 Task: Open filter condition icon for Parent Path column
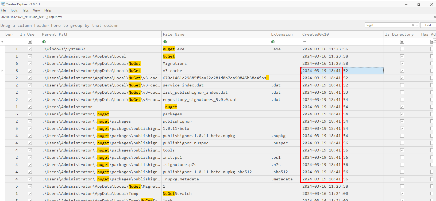click(44, 42)
